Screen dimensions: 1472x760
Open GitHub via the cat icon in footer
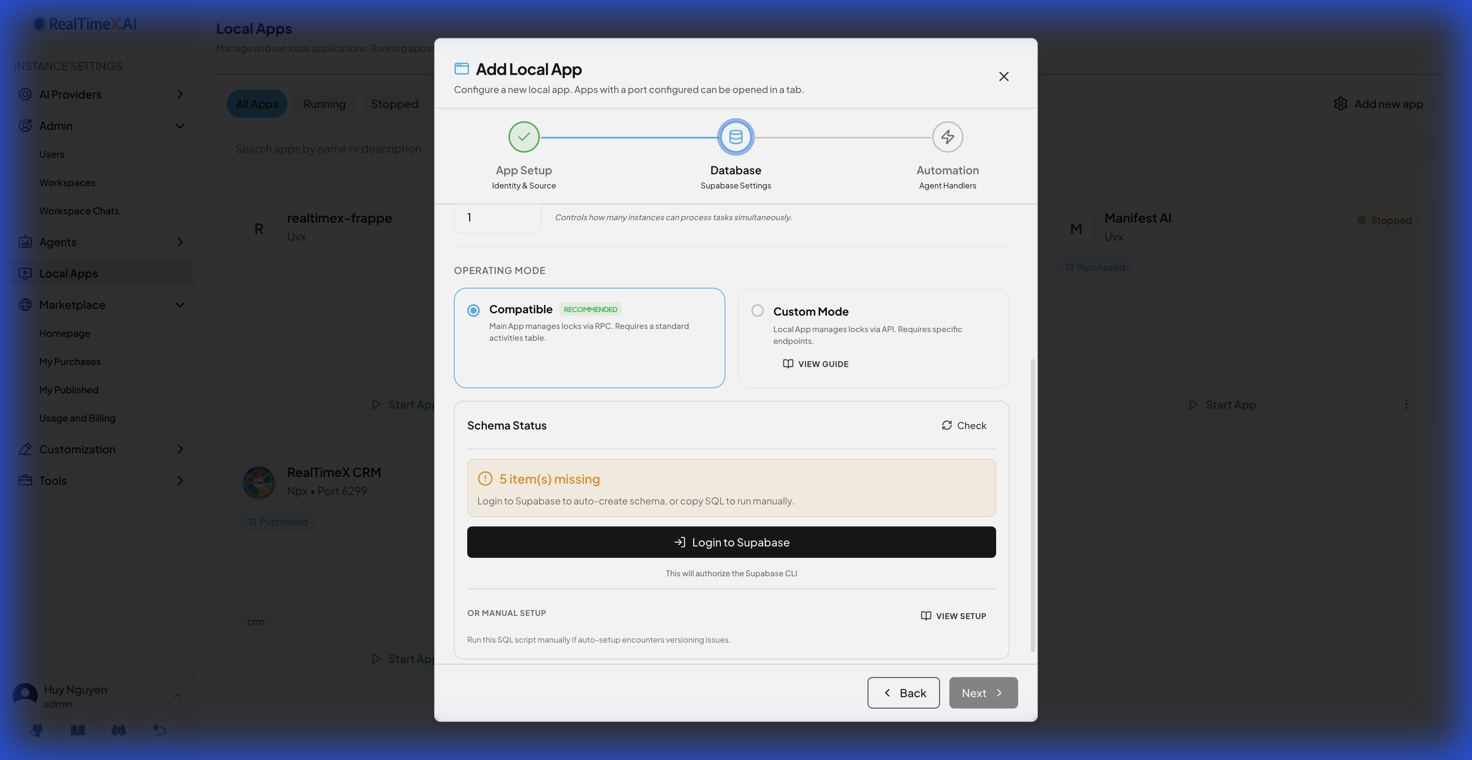37,730
